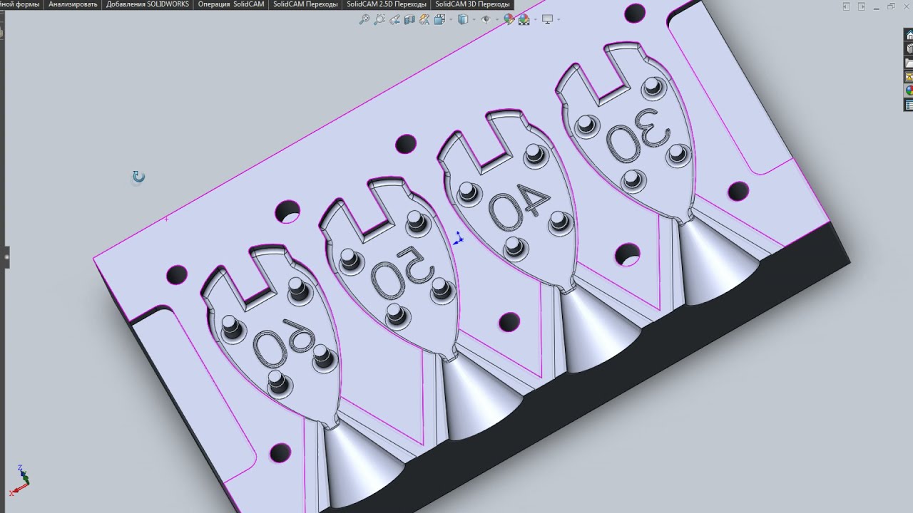The image size is (913, 513).
Task: Switch to SolidCAM 2.5D Переходы tab
Action: click(x=387, y=4)
